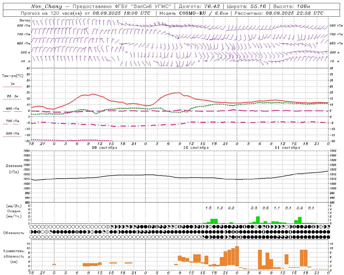
Task: Click the 'Прогноз на 120 часа(ов)' text
Action: tap(52, 13)
